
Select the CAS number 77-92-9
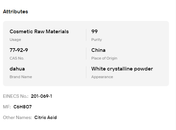click(19, 50)
